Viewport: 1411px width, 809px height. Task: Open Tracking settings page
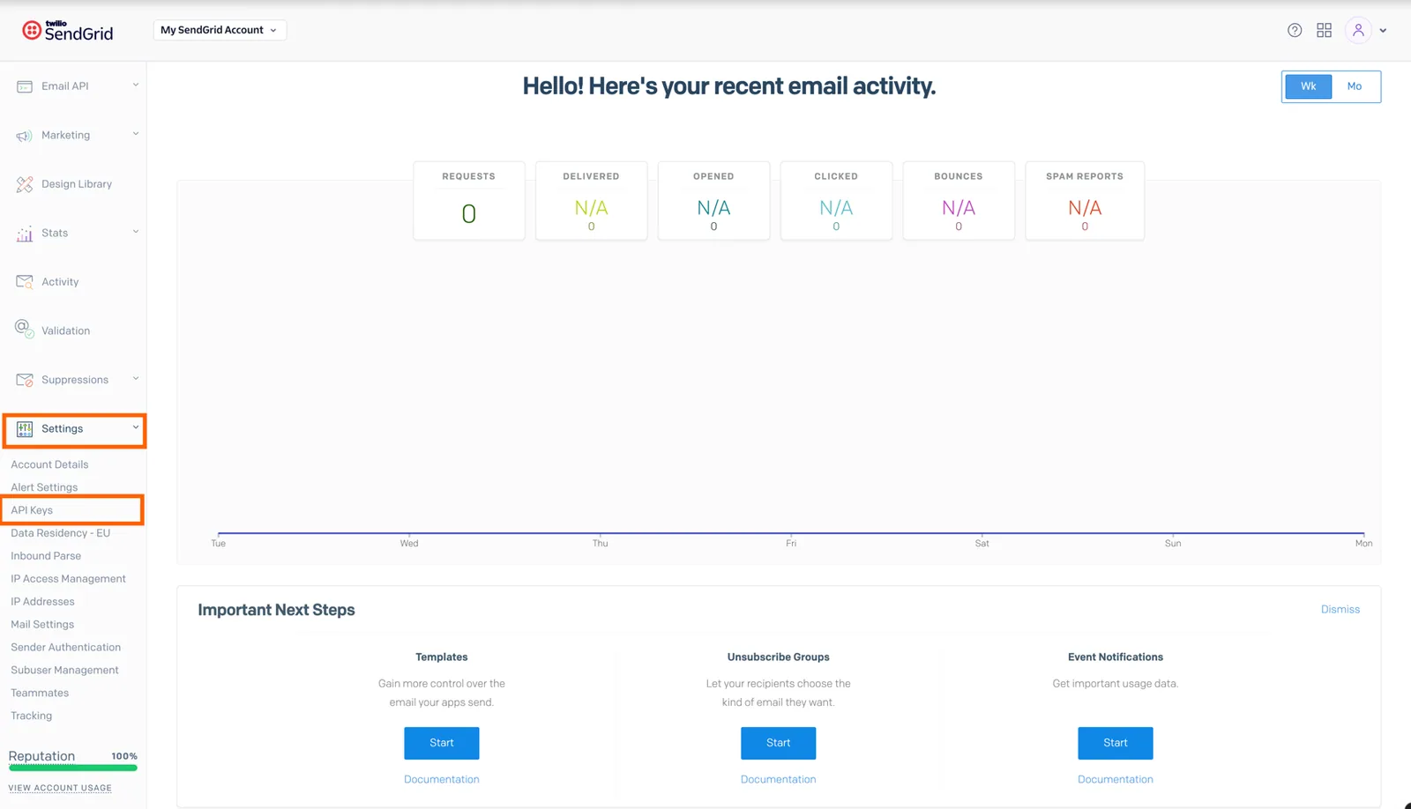click(x=32, y=716)
